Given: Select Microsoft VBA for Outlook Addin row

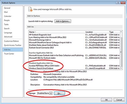Looking at the screenshot, I should coord(74,58).
